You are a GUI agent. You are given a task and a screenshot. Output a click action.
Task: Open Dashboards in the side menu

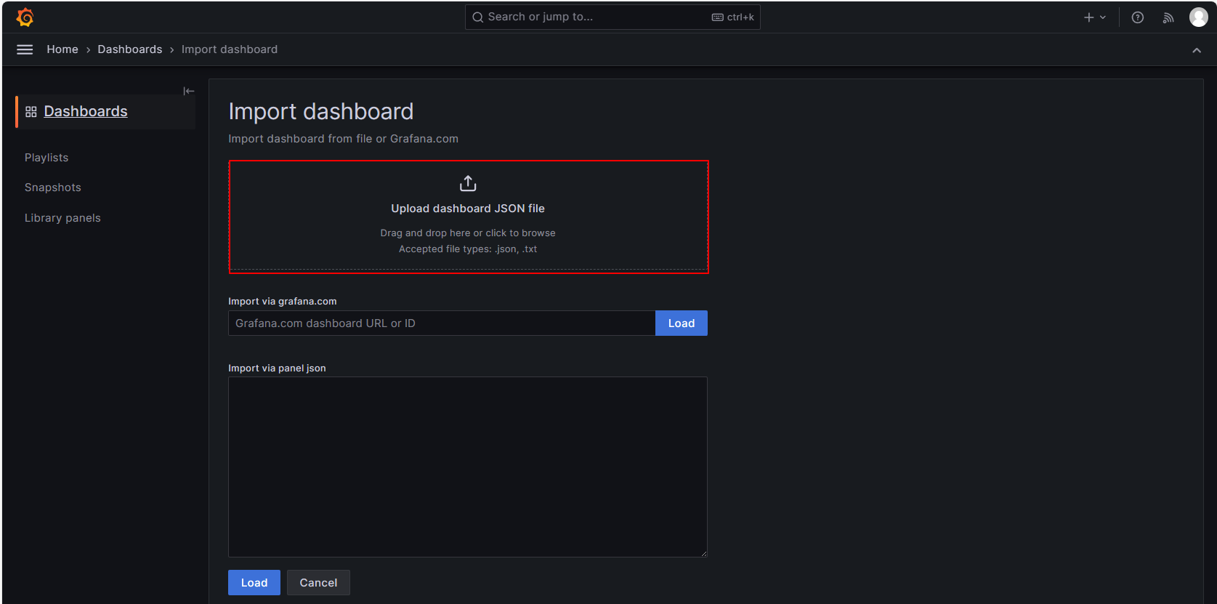(x=86, y=111)
